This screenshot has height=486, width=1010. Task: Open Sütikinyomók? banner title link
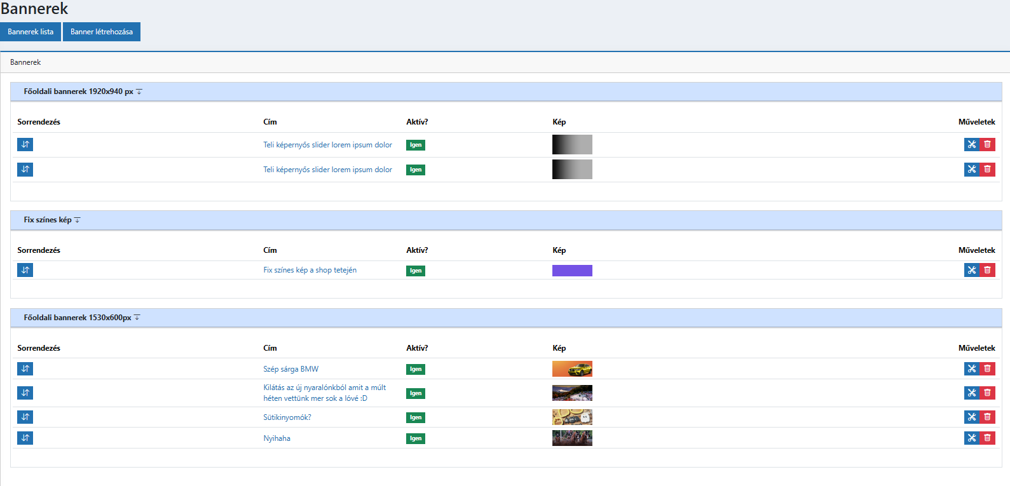287,417
